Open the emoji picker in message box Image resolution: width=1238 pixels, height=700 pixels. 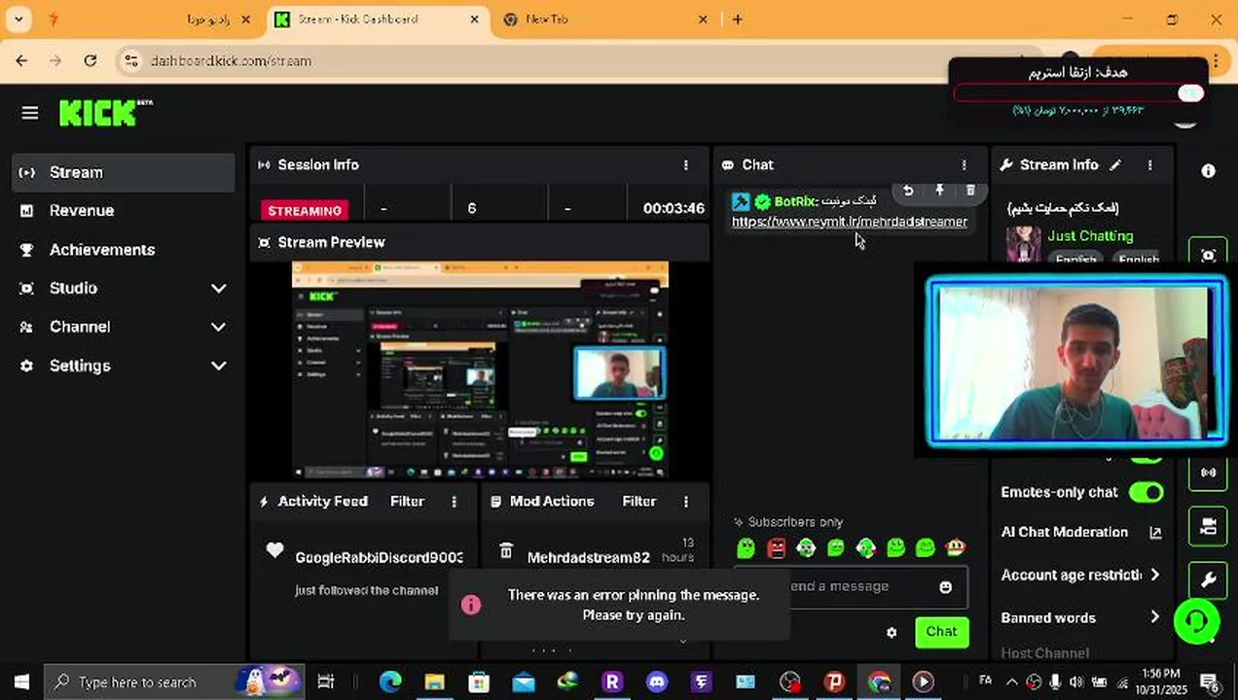coord(945,587)
